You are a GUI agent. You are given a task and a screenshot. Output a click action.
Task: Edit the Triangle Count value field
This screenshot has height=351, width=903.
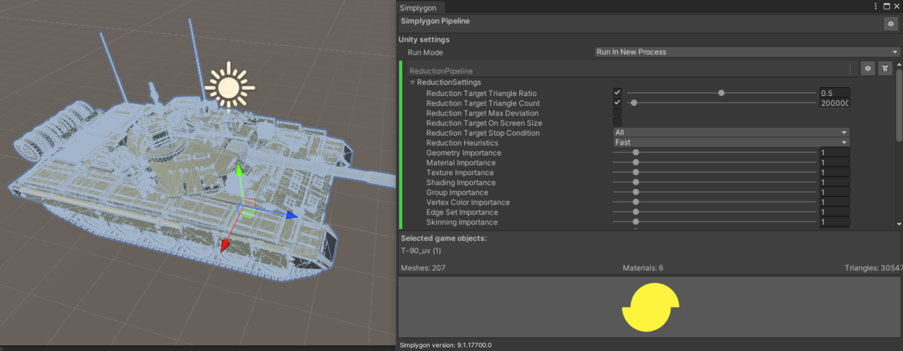835,103
